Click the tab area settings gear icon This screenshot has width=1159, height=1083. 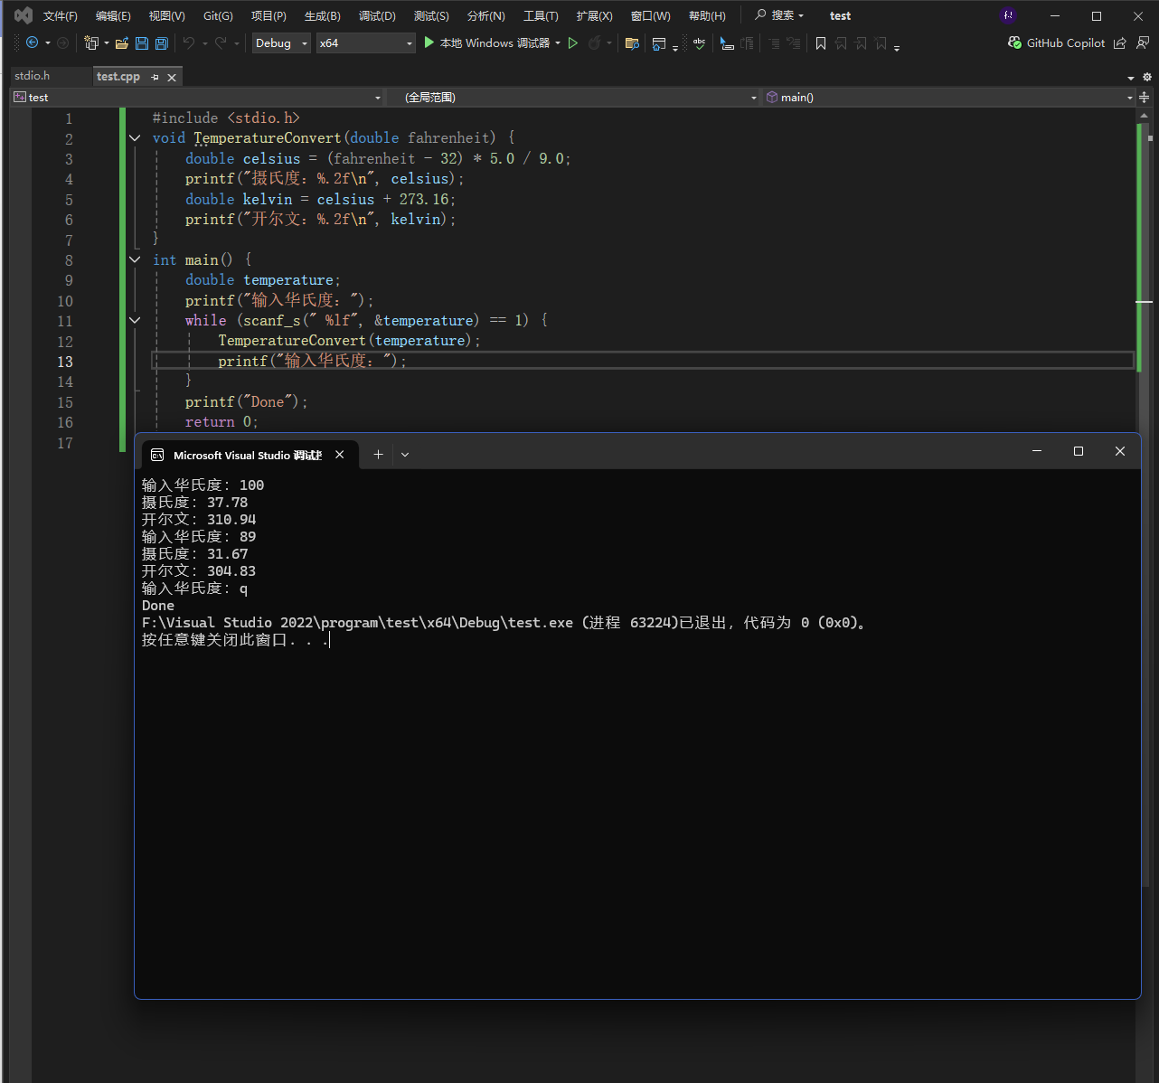pos(1147,77)
